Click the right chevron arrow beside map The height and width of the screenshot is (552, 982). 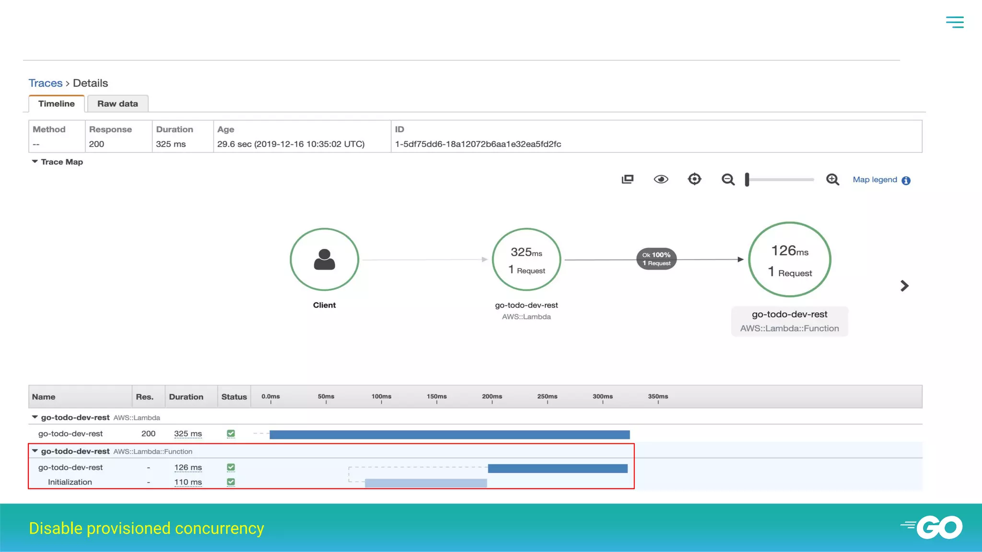pyautogui.click(x=904, y=286)
